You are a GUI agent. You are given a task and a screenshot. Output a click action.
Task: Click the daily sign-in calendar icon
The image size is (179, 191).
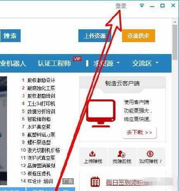[95, 182]
